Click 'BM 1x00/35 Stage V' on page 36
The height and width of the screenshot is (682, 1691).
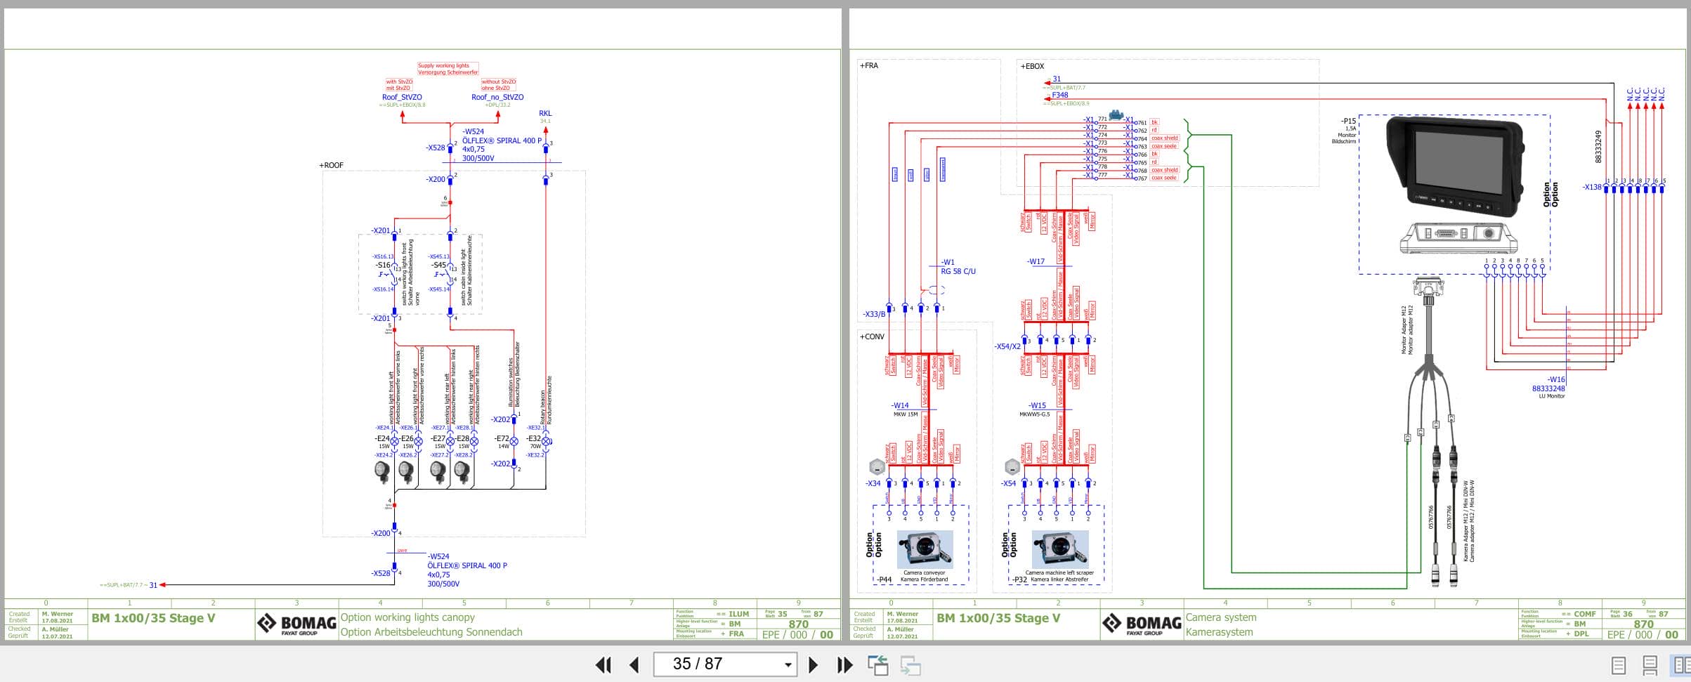998,618
